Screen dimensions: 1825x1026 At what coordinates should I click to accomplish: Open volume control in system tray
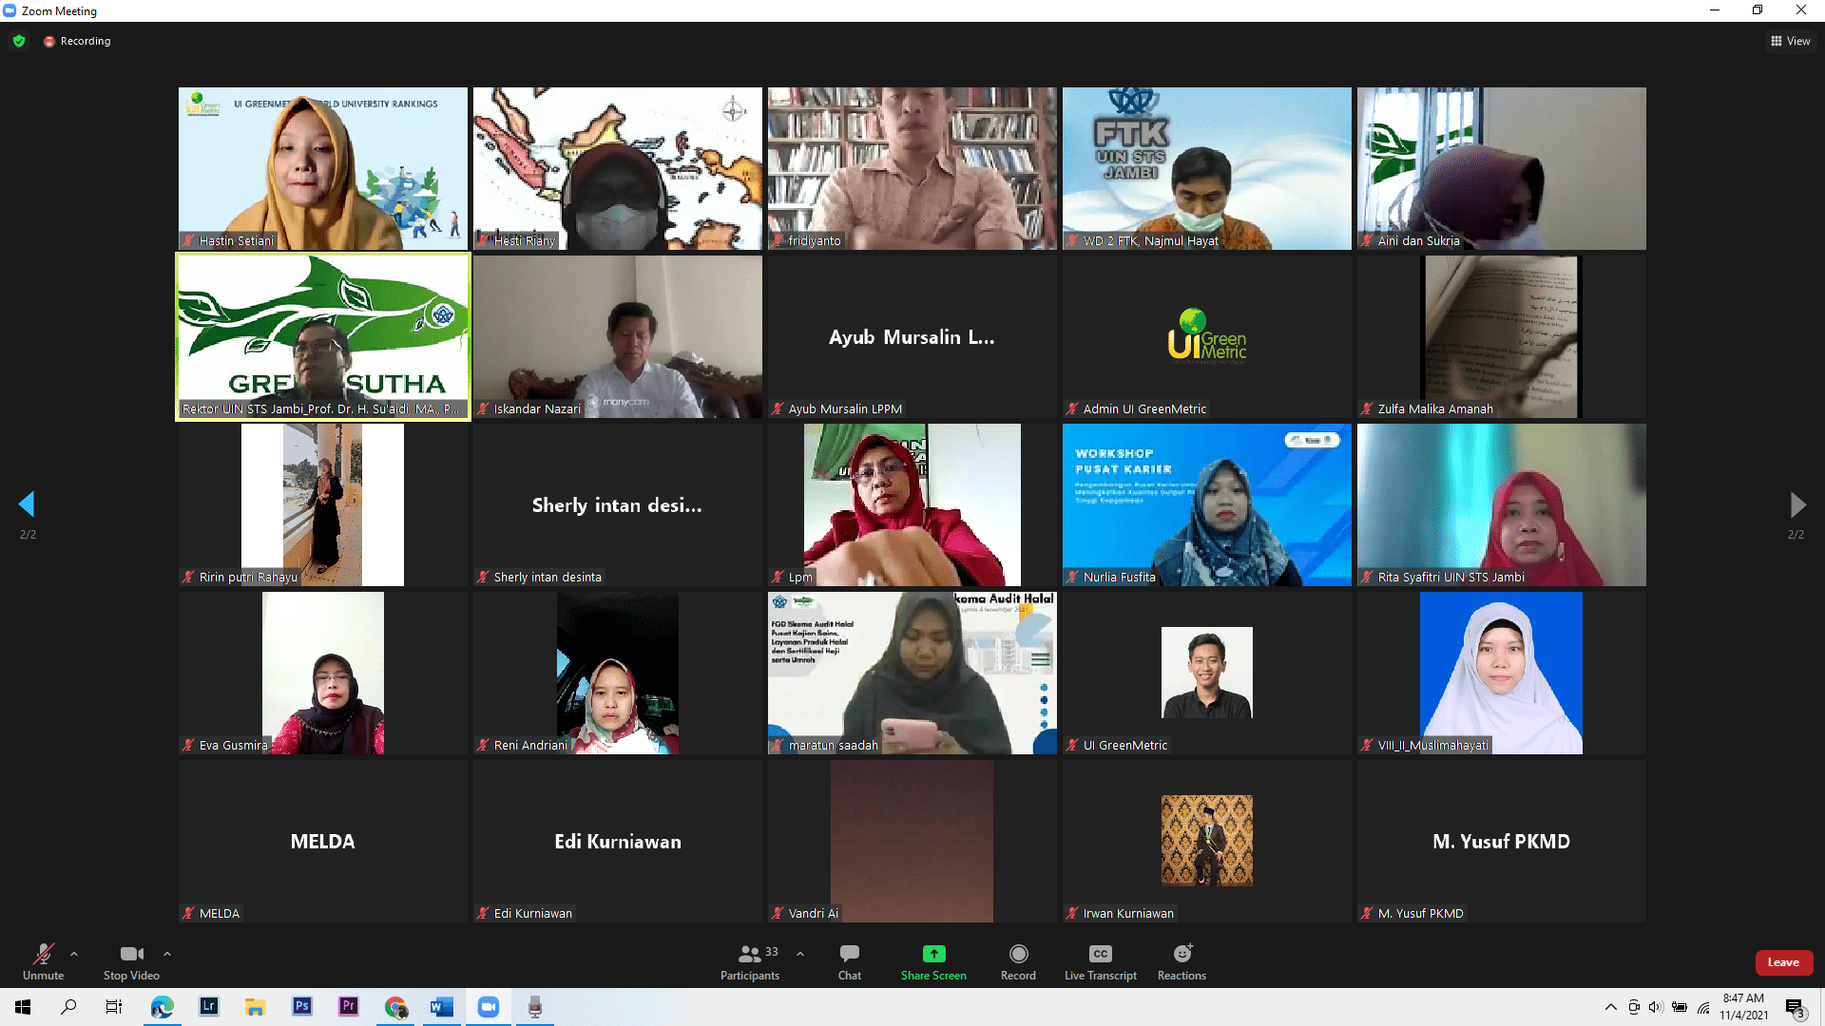pyautogui.click(x=1656, y=1007)
